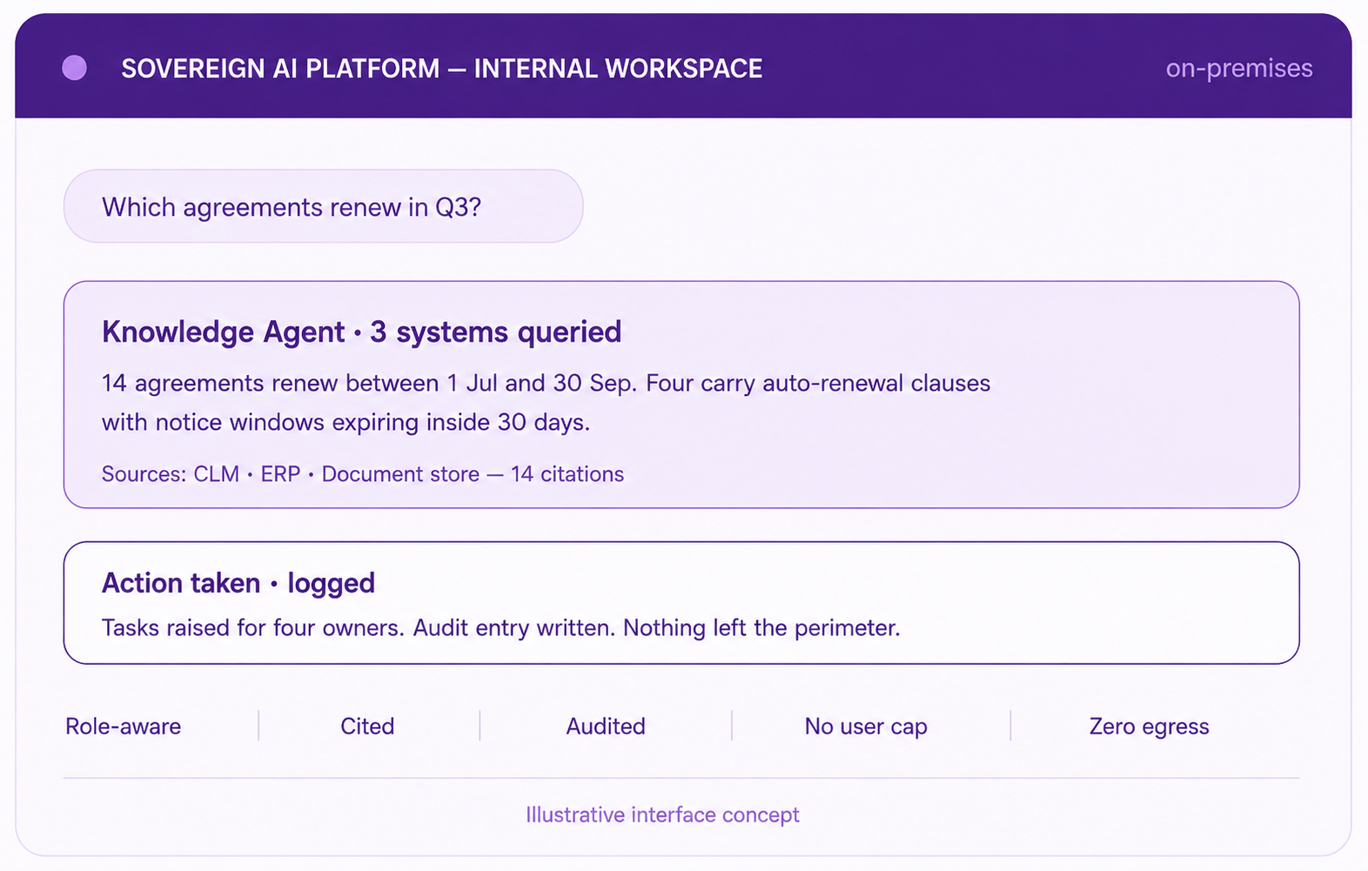Select the Cited label

[367, 727]
